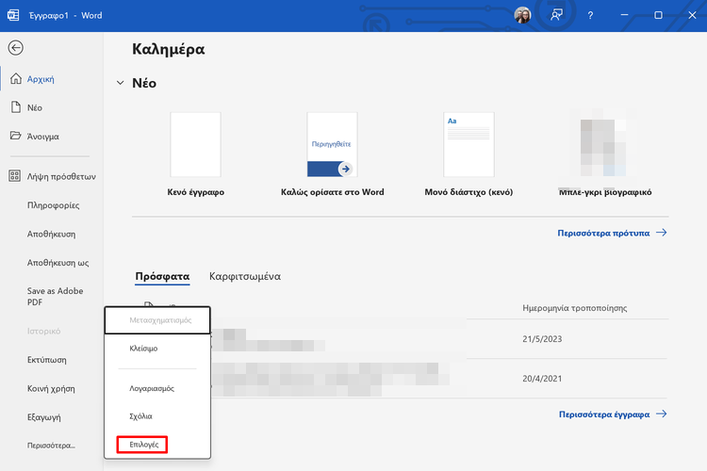Click the Word logo in title bar
This screenshot has width=707, height=471.
(13, 15)
